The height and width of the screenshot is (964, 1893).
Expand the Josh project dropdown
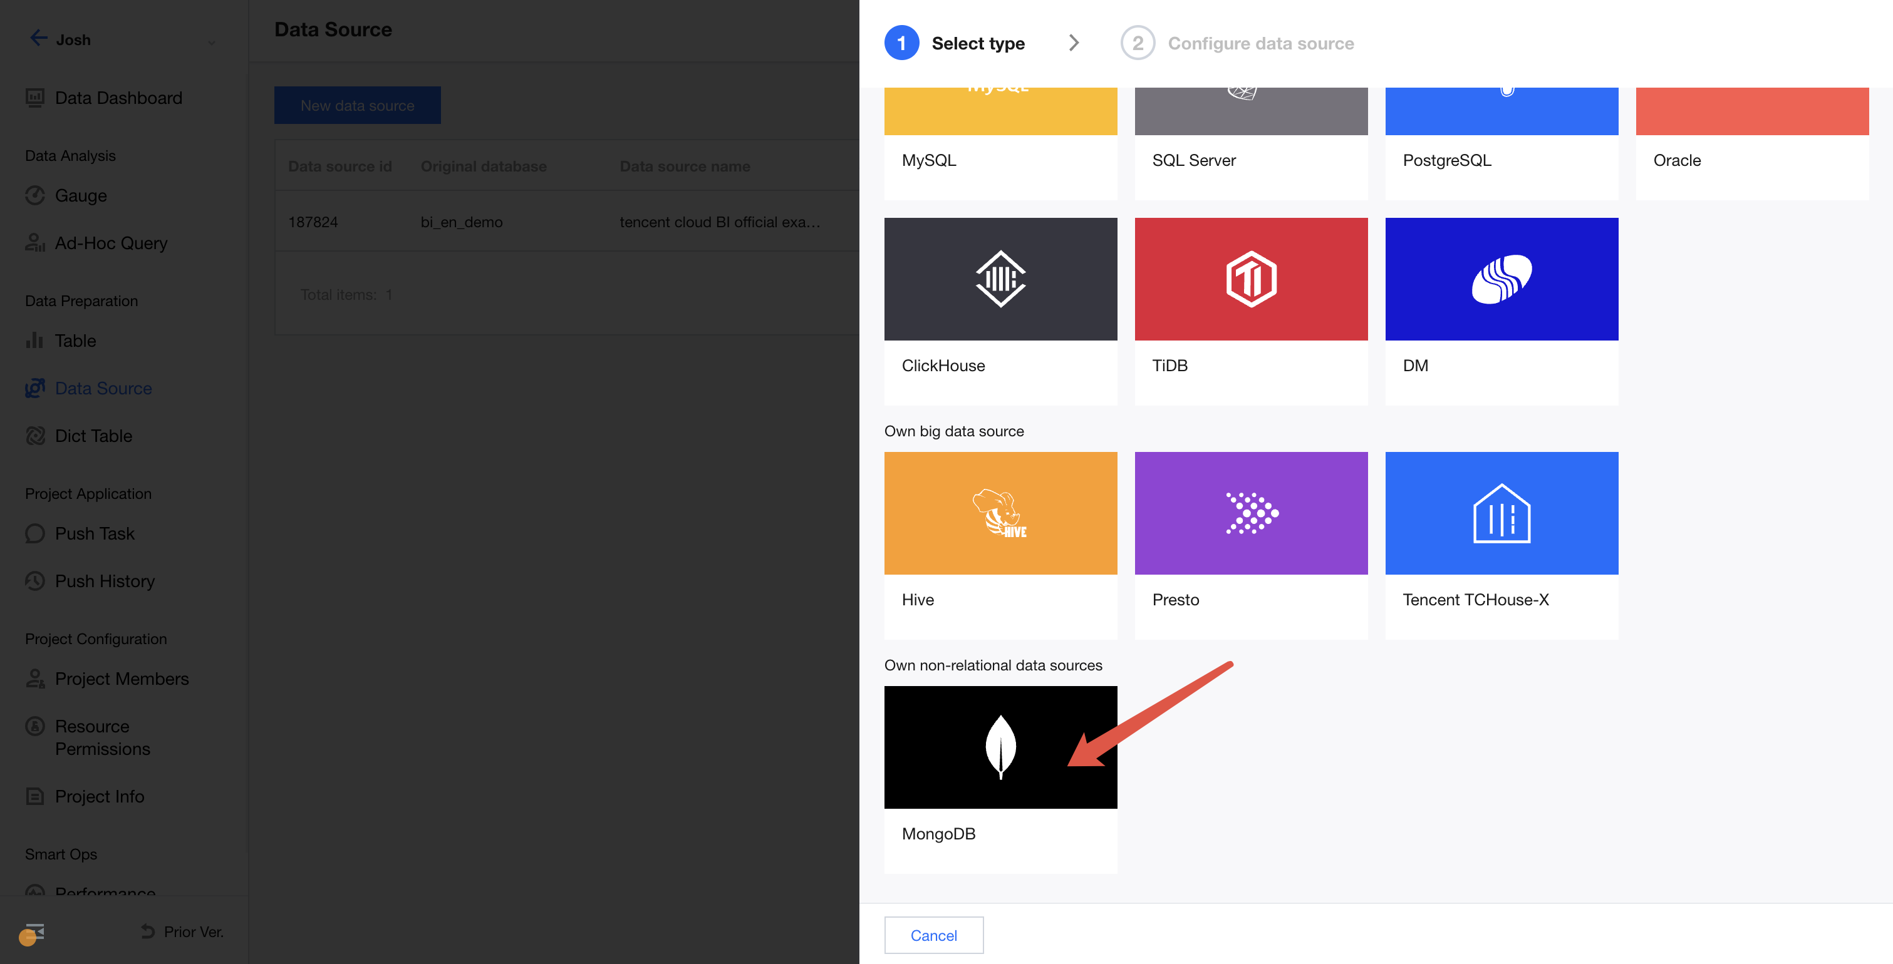(212, 43)
